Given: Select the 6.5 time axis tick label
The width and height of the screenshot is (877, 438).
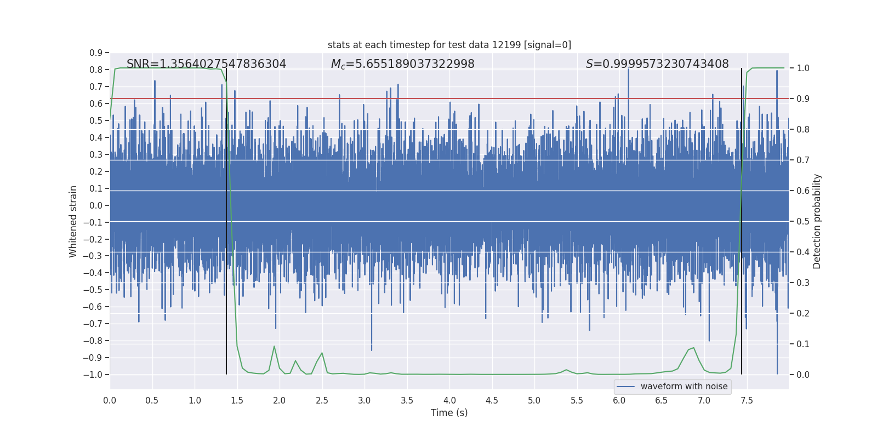Looking at the screenshot, I should coord(662,400).
